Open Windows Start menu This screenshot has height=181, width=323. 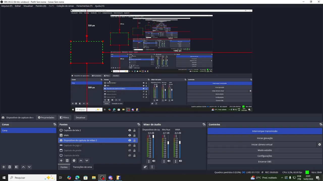[x=4, y=178]
